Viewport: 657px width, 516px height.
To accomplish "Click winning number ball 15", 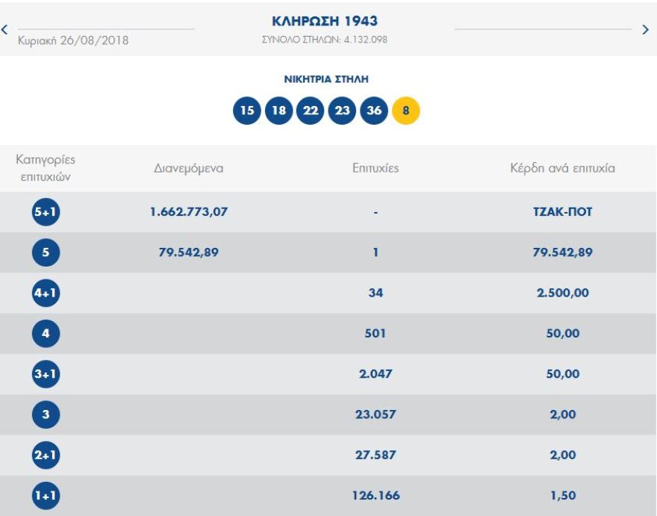I will point(247,111).
